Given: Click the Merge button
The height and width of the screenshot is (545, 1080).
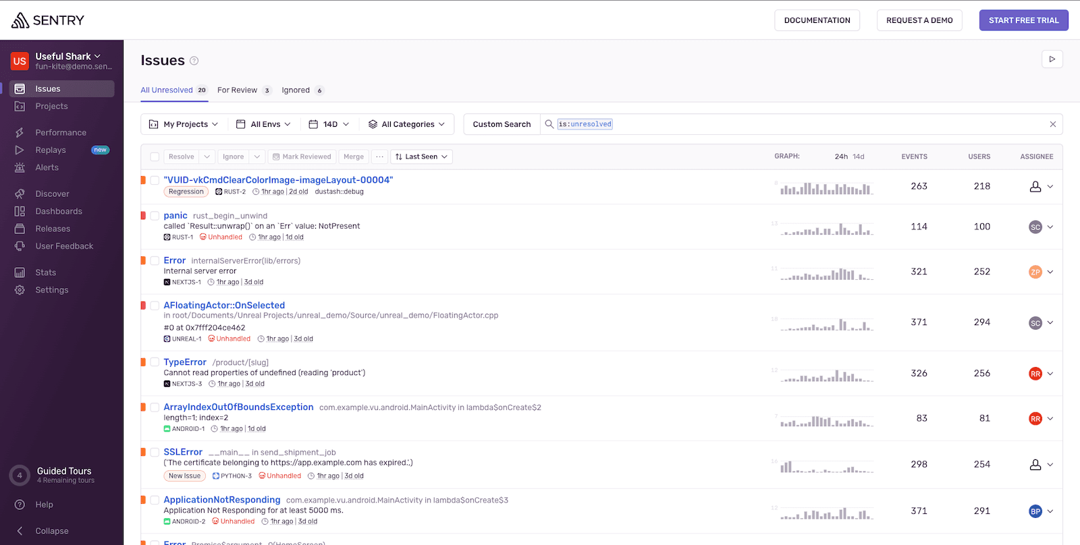Looking at the screenshot, I should (354, 157).
